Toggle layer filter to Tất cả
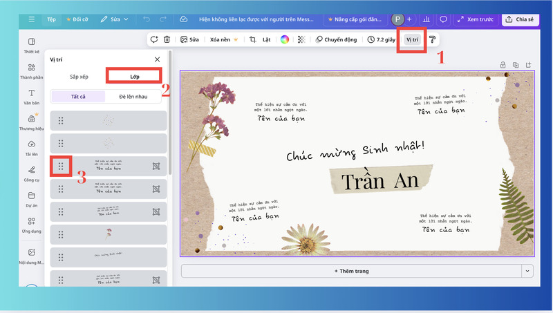The image size is (553, 313). 78,96
